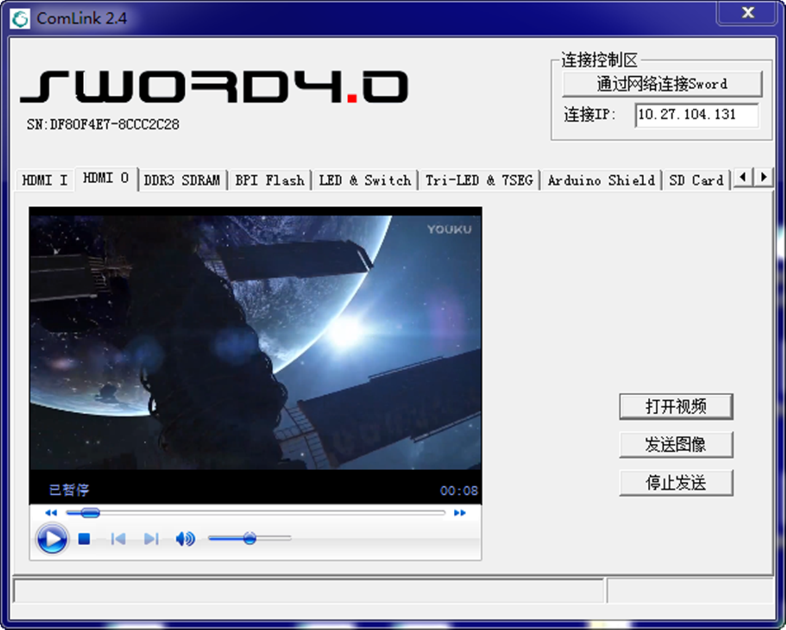Switch to the HDMI I tab

pos(44,180)
